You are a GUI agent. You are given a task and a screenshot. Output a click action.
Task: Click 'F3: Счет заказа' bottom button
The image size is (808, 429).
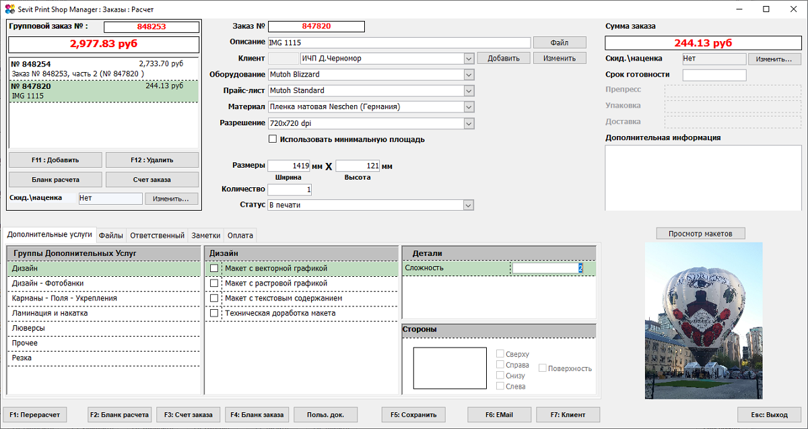pyautogui.click(x=188, y=415)
